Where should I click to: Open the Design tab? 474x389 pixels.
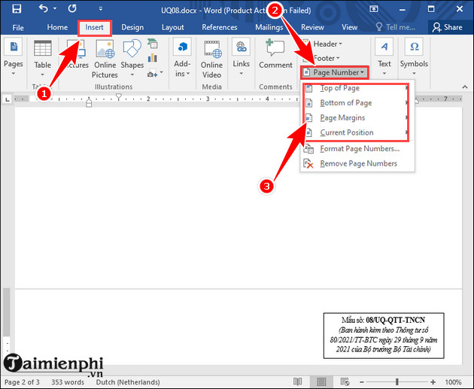132,27
